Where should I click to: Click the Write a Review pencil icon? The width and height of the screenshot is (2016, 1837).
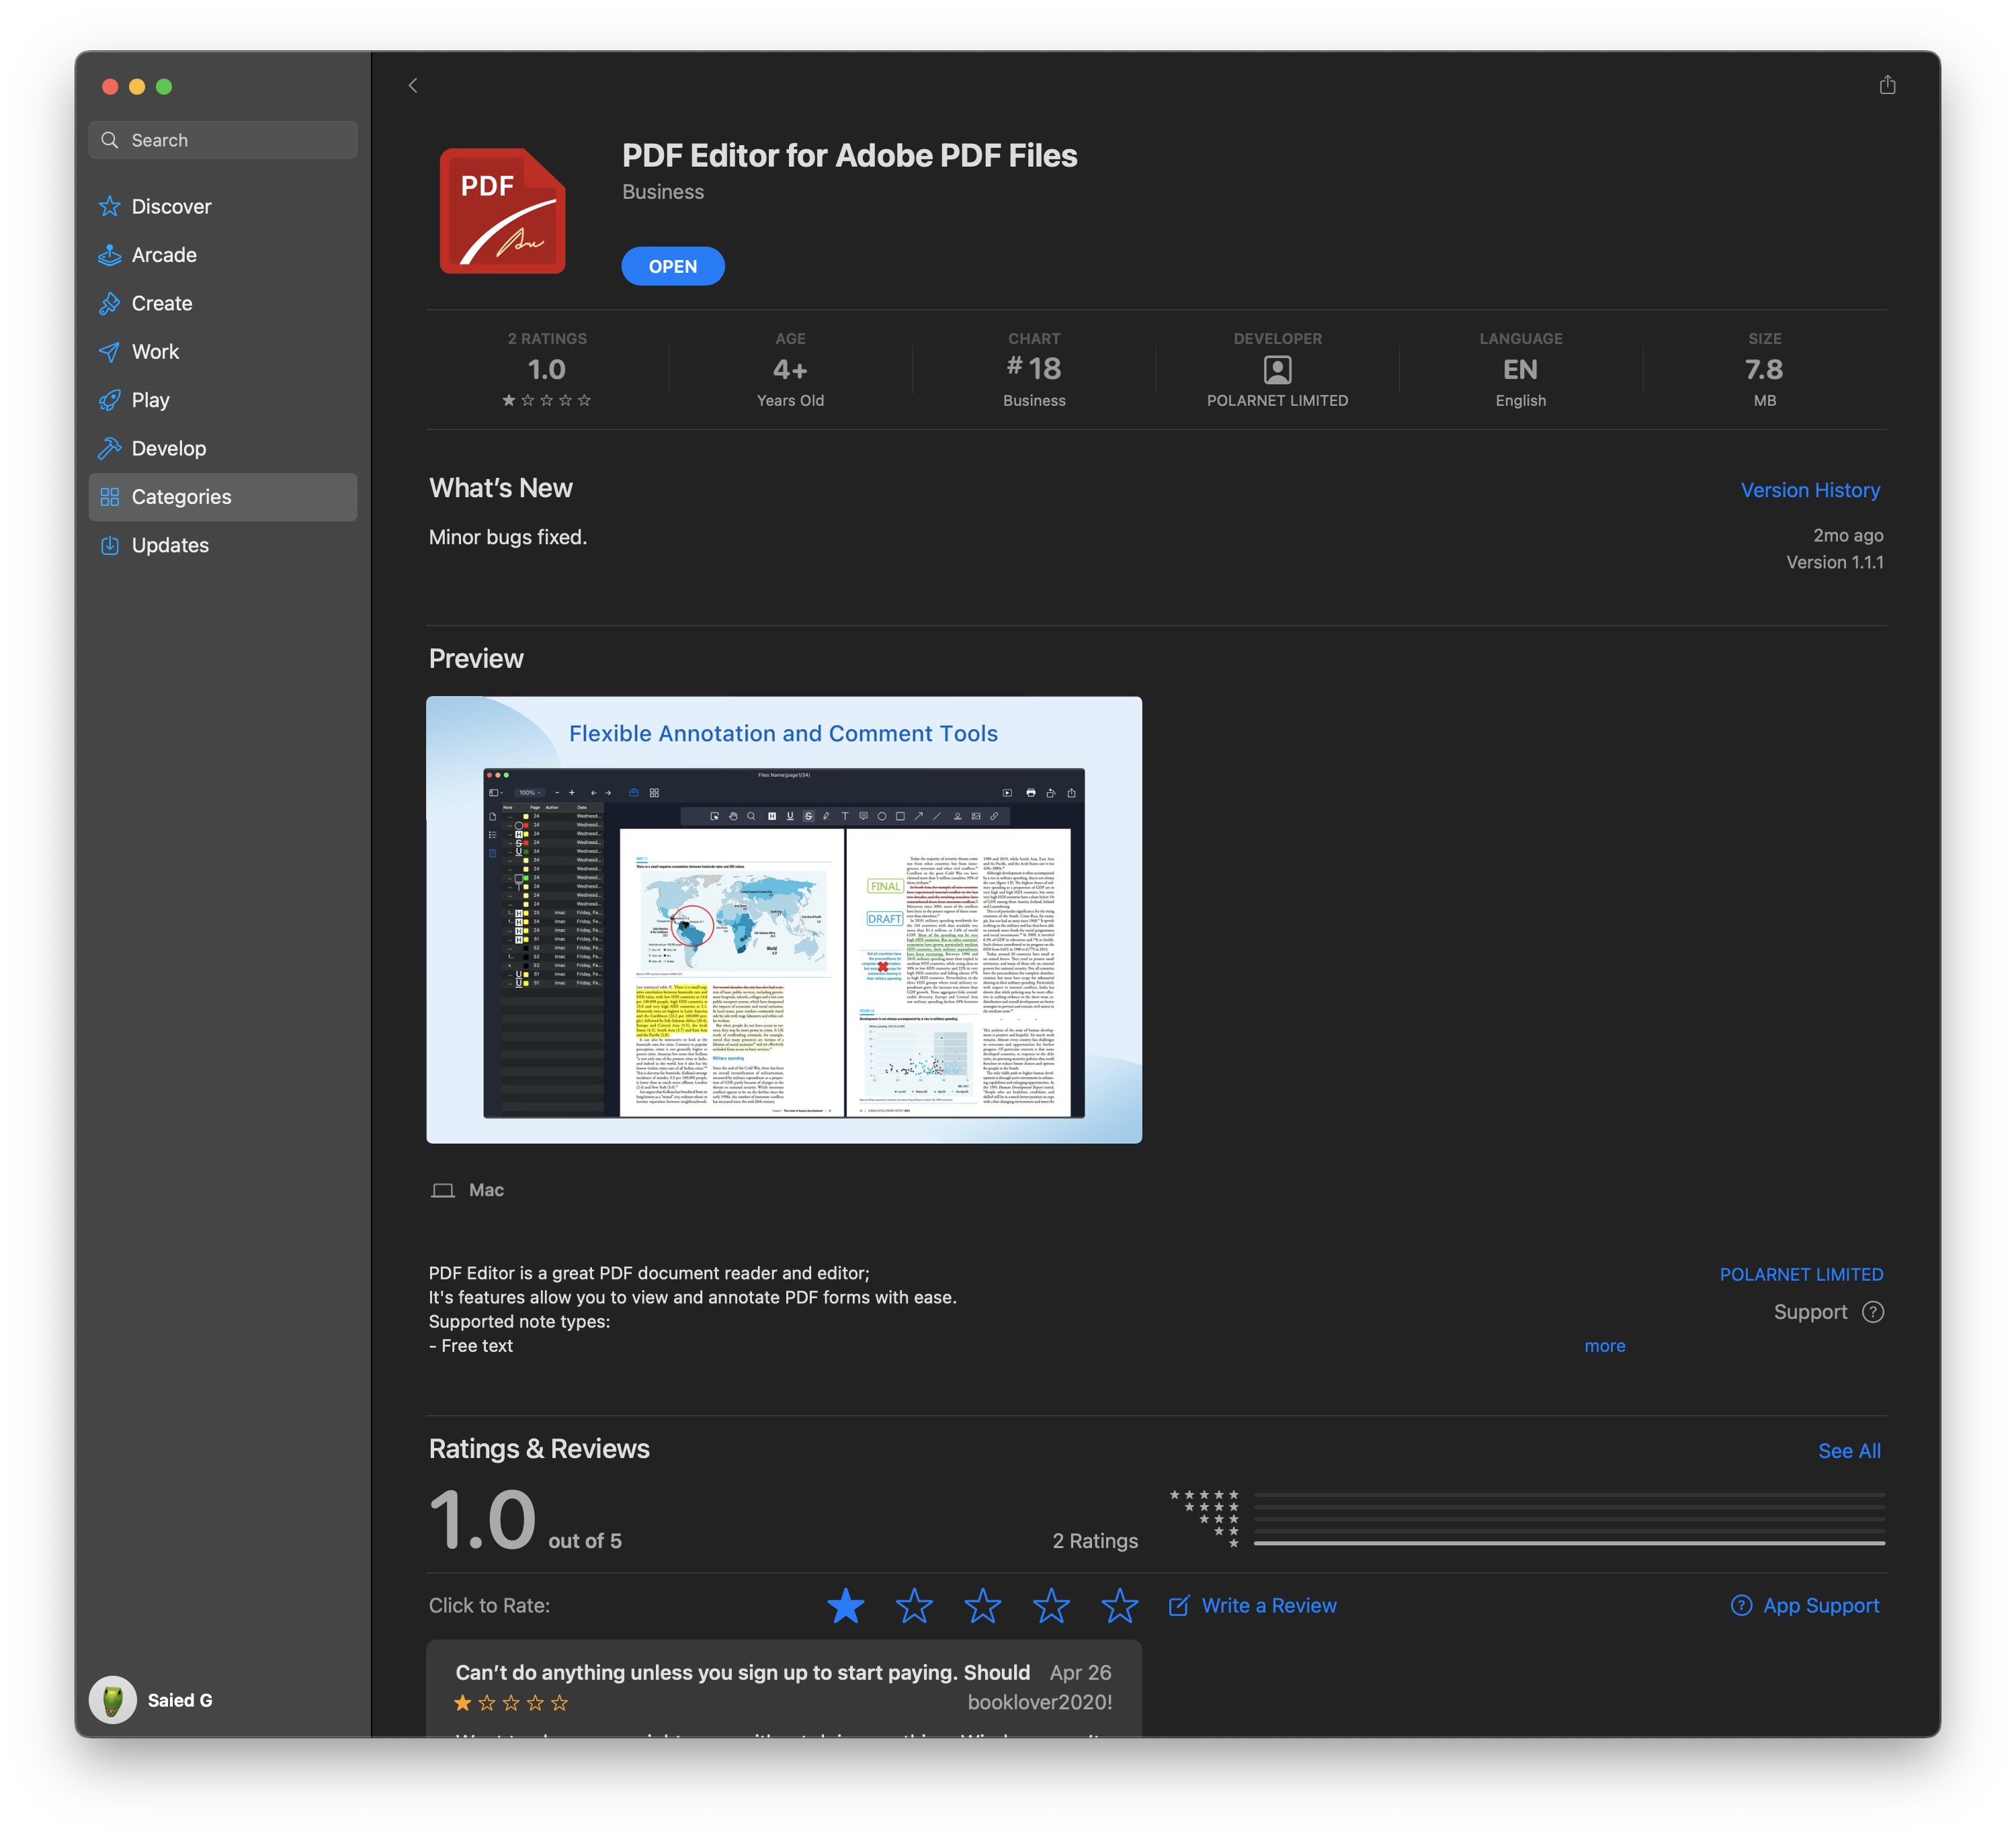[1179, 1606]
